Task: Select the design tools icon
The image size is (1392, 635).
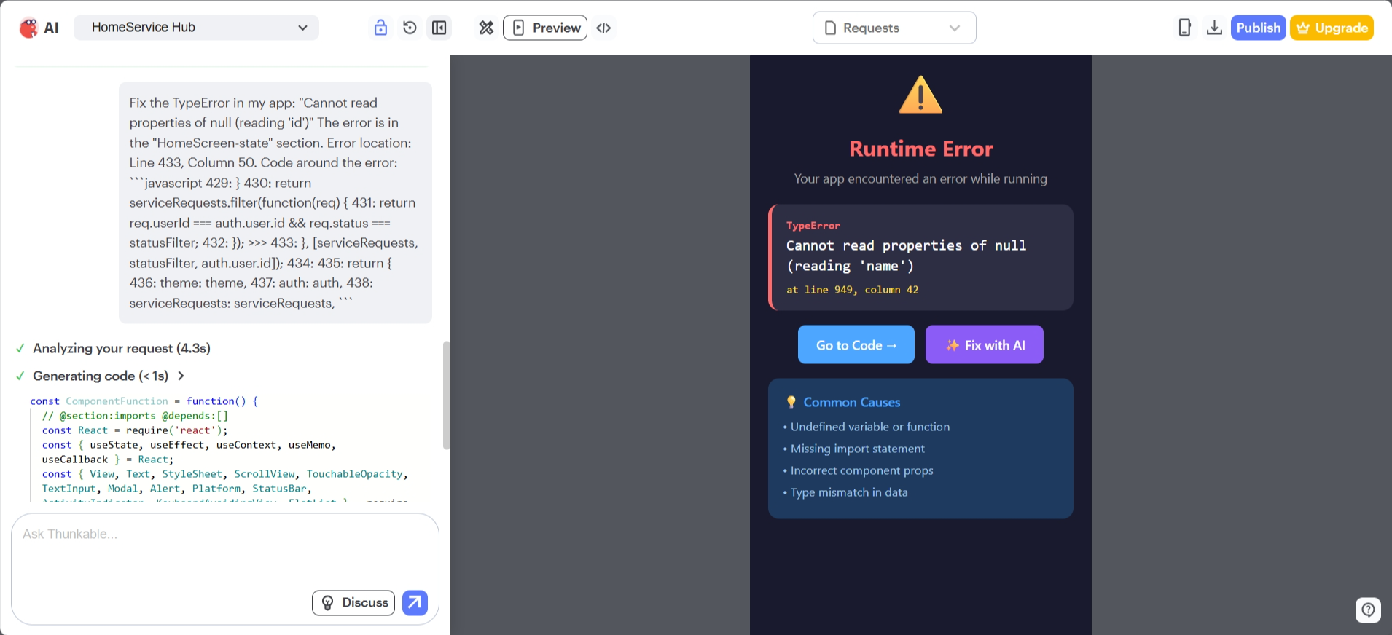Action: 486,28
